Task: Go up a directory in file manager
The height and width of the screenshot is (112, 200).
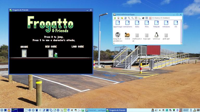Action: pos(115,18)
